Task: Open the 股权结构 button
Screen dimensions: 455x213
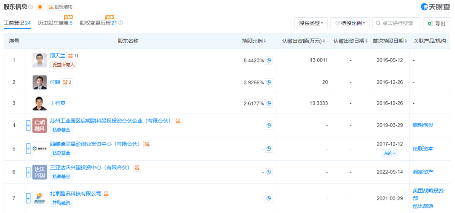Action: coord(60,7)
